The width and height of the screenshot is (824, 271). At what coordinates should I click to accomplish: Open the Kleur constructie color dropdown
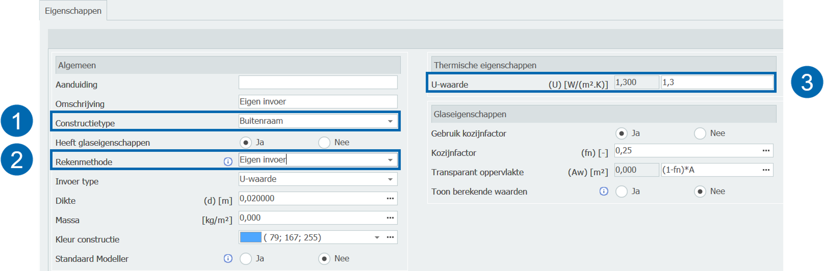(x=377, y=238)
